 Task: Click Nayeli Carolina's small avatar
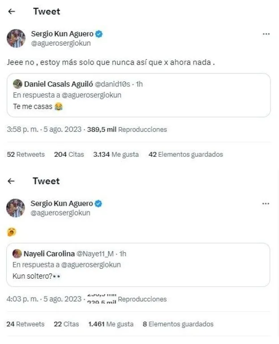17,254
